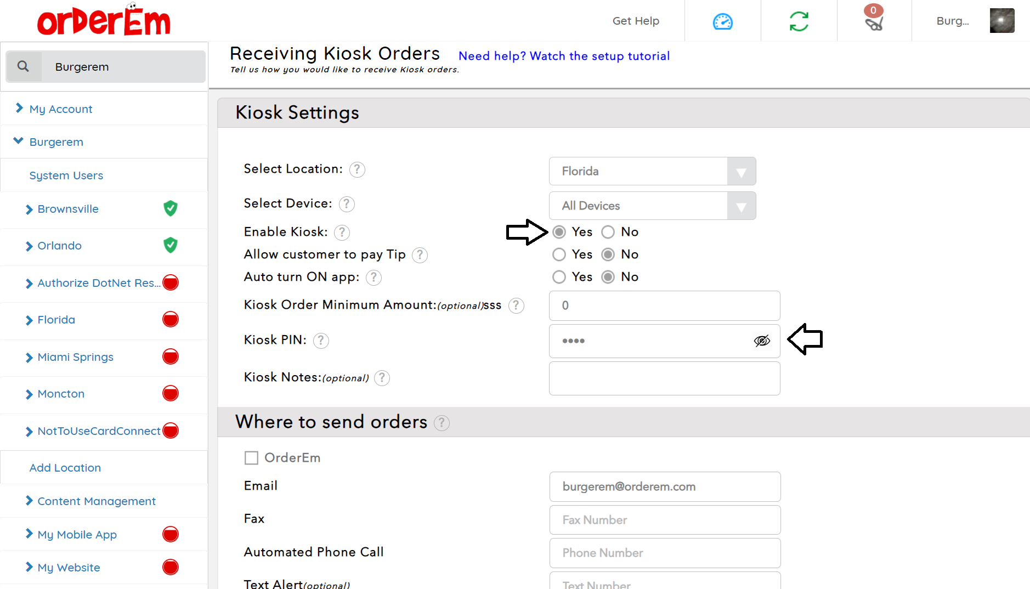The height and width of the screenshot is (589, 1030).
Task: Open System Users in the sidebar
Action: 66,175
